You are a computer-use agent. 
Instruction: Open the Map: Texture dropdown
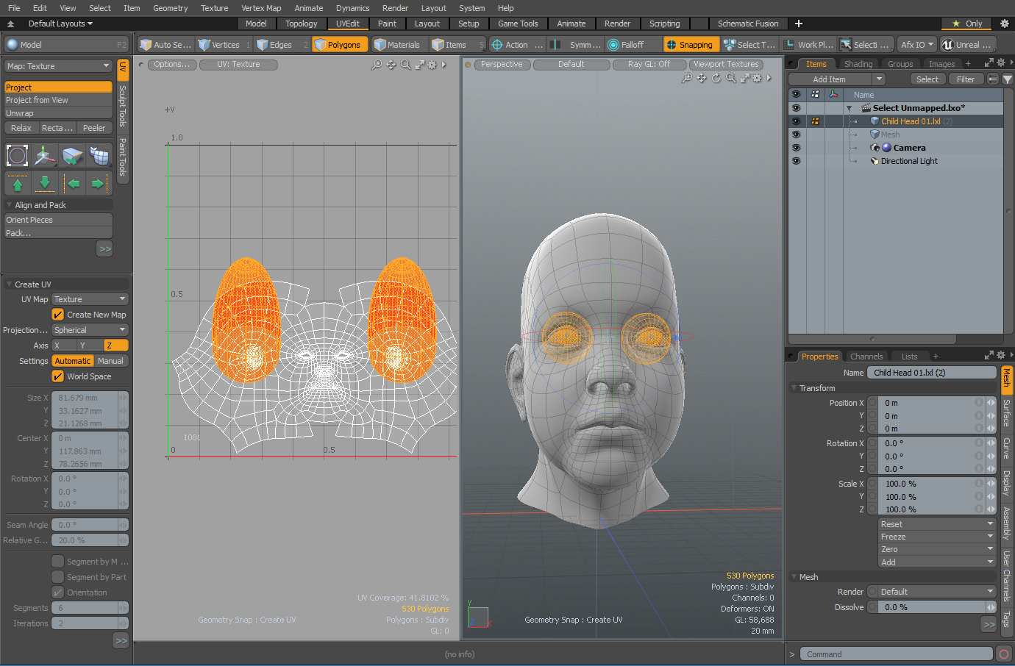[x=58, y=66]
